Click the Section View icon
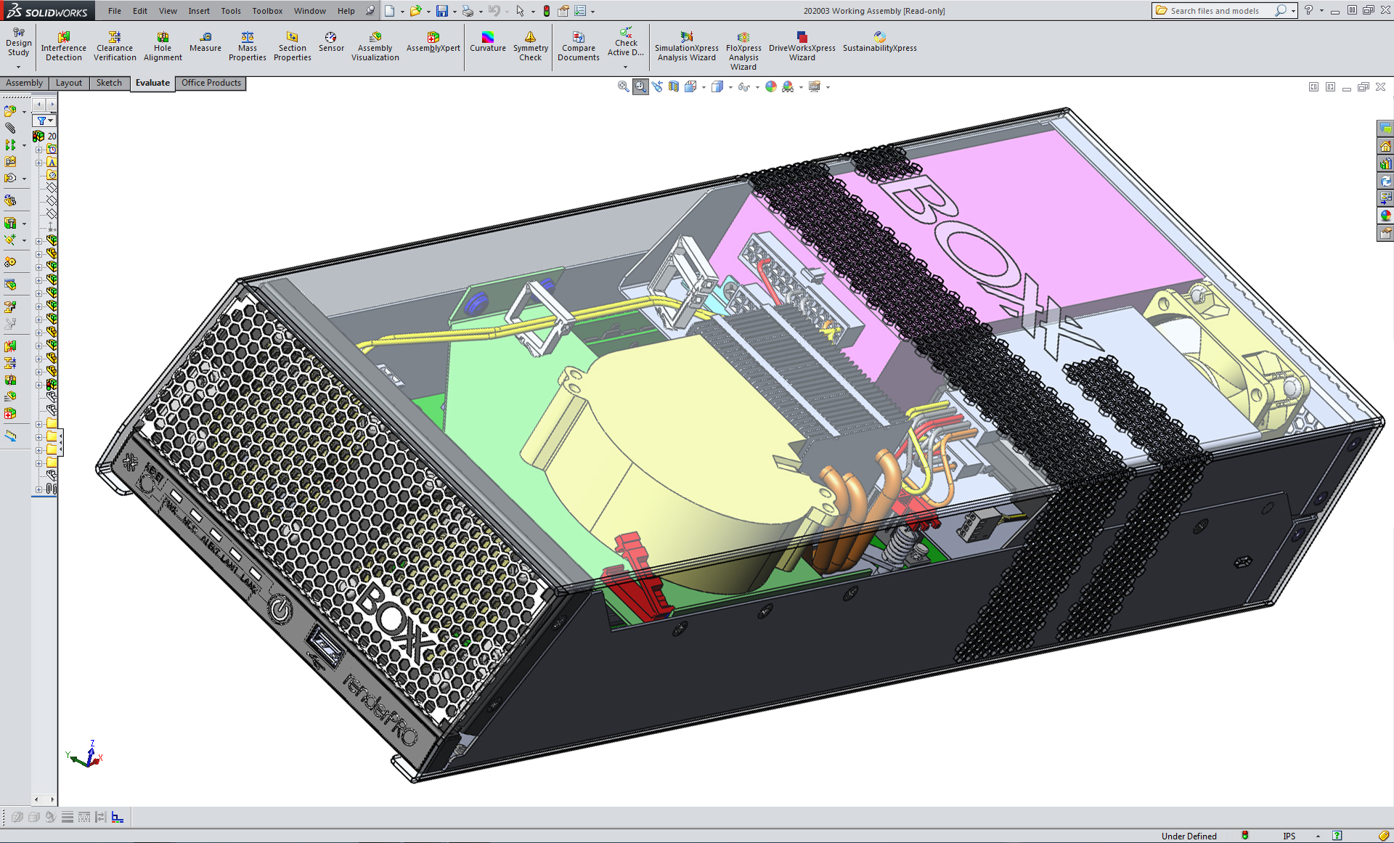The image size is (1394, 843). point(674,86)
